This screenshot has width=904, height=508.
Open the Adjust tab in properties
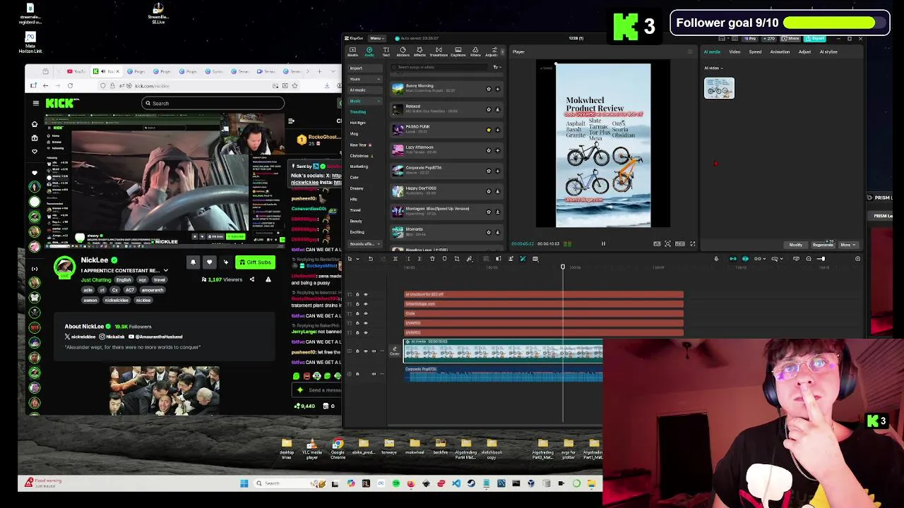click(804, 52)
